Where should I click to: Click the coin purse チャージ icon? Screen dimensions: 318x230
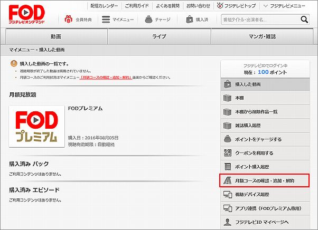148,20
